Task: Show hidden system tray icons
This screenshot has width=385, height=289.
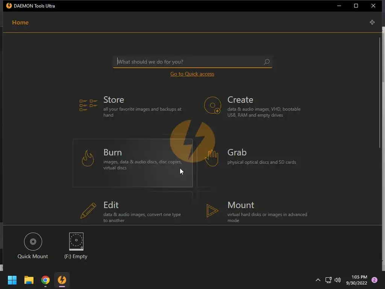Action: [x=318, y=280]
